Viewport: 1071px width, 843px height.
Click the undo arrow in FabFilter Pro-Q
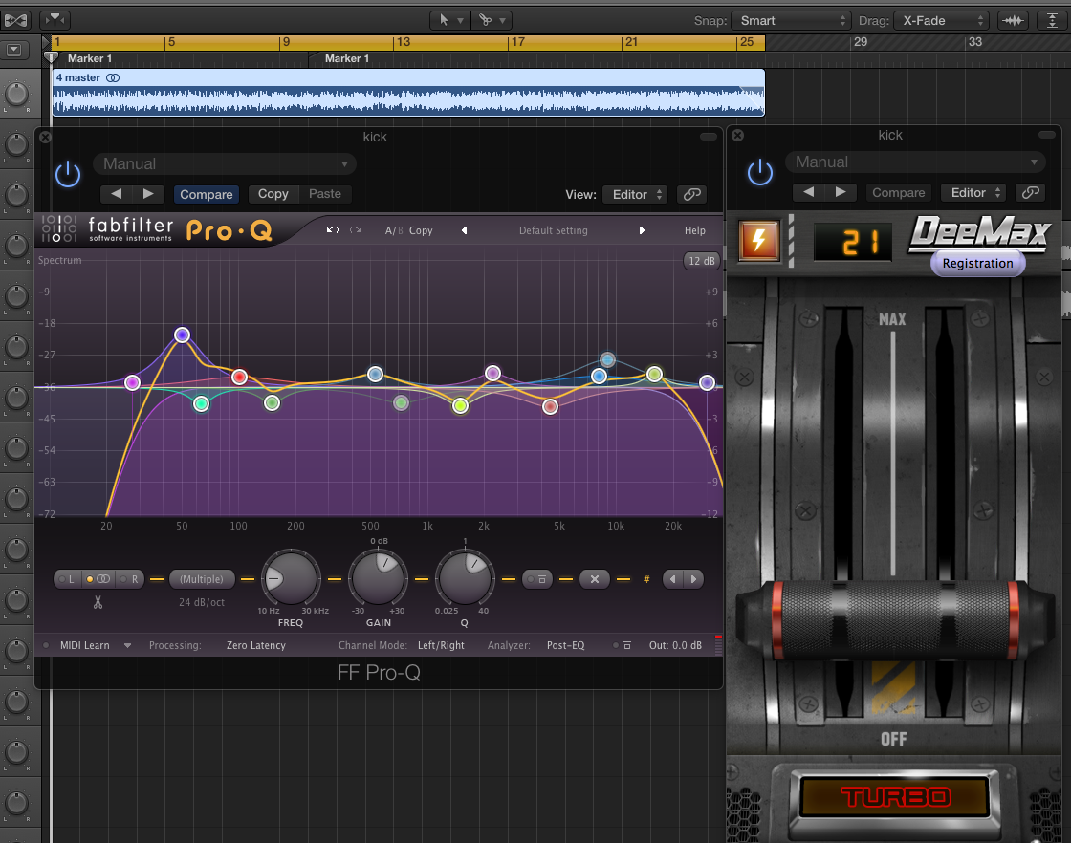coord(333,230)
